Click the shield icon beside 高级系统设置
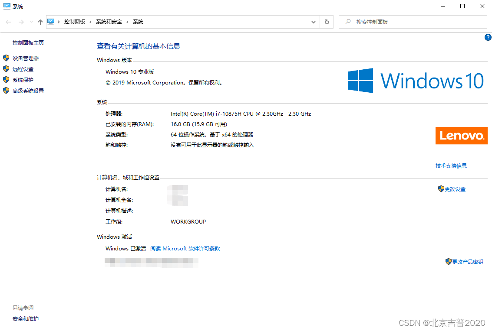Viewport: 492px width, 331px height. [6, 91]
